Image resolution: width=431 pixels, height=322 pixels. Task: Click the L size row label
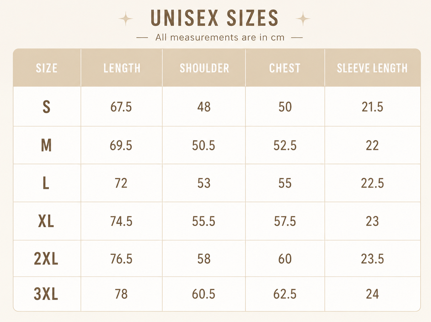46,183
